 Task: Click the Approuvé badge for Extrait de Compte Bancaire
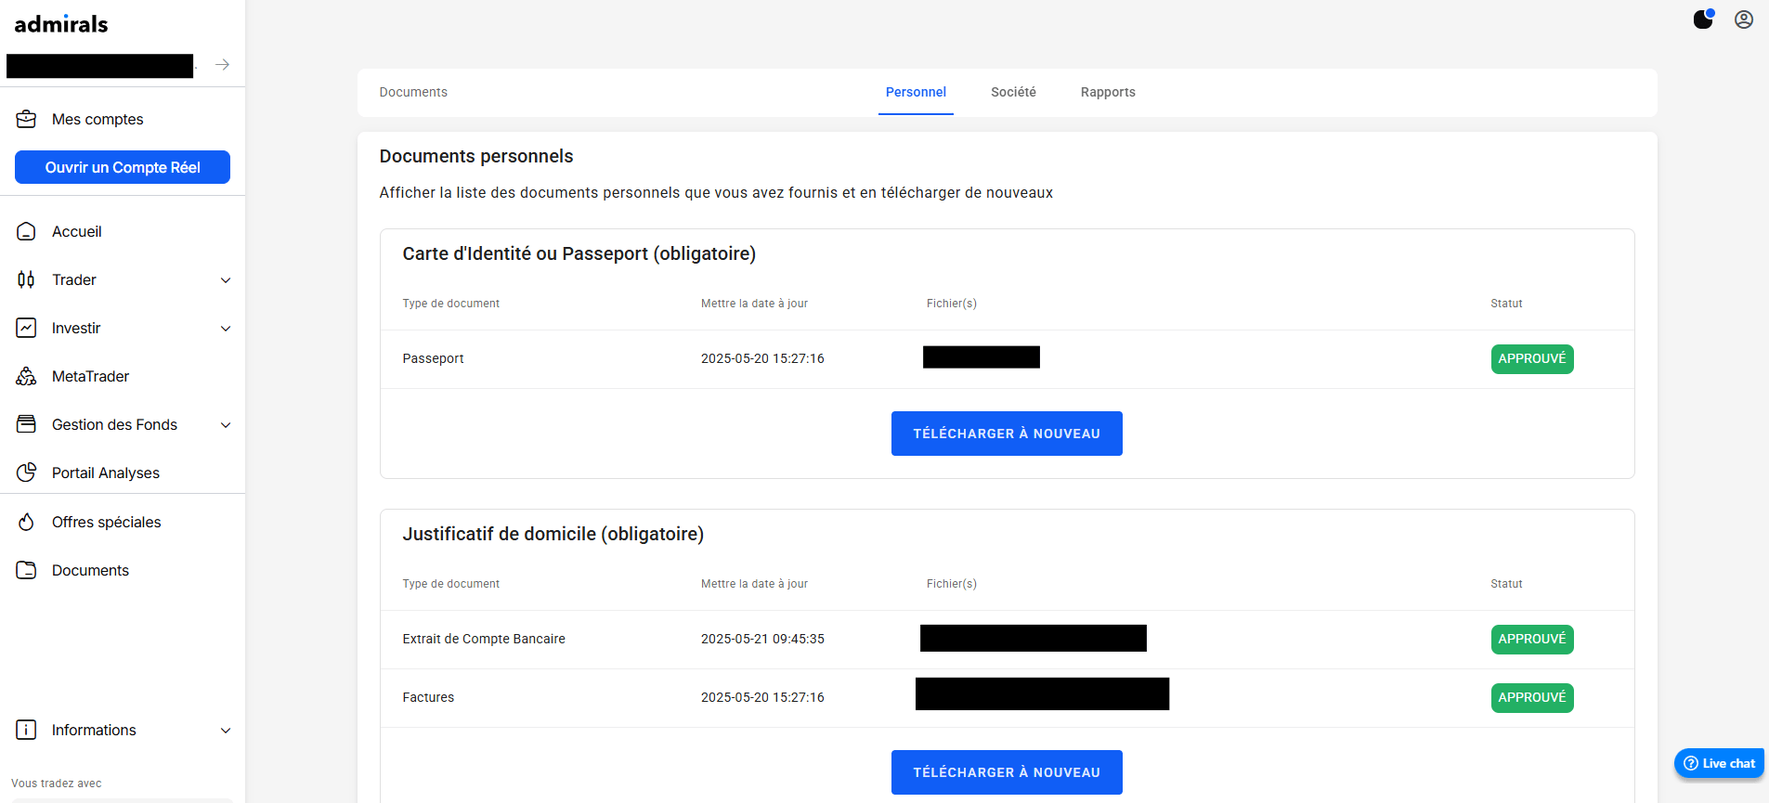coord(1532,640)
